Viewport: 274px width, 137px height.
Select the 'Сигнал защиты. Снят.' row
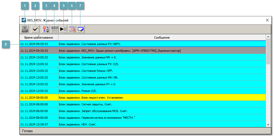pos(143,104)
